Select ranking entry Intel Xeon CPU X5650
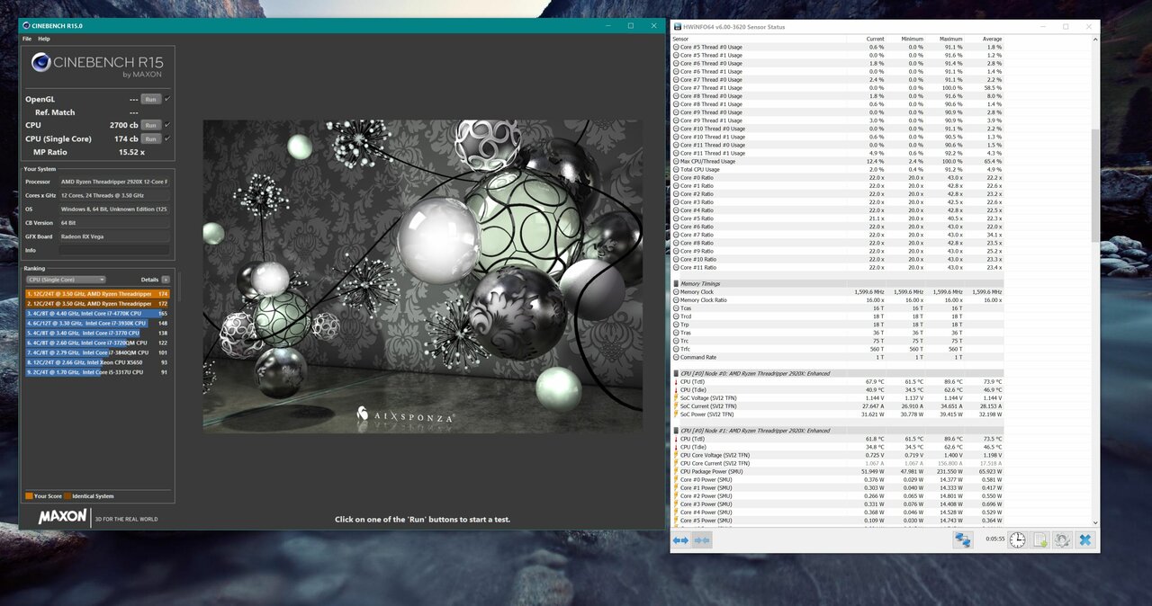 pyautogui.click(x=97, y=361)
